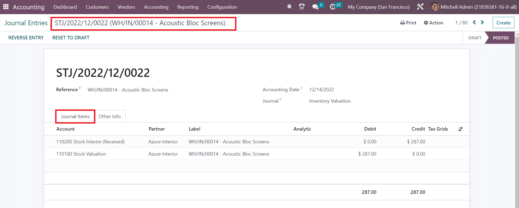Screen dimensions: 519x208
Task: Switch to the Other Info tab
Action: click(x=110, y=116)
